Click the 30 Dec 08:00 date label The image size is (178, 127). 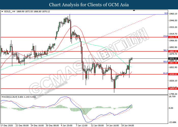coord(52,125)
